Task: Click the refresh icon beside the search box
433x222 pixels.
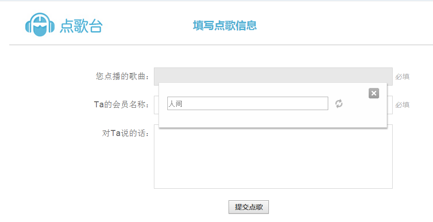Action: pyautogui.click(x=339, y=104)
